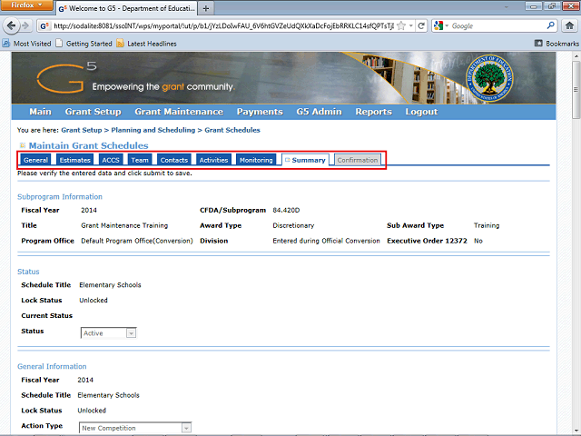Switch to the Monitoring tab
581x436 pixels.
click(x=256, y=160)
